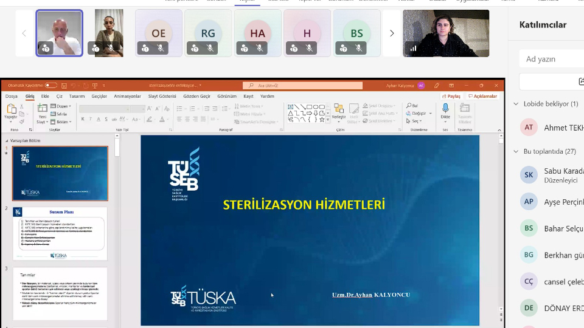This screenshot has height=328, width=584.
Task: Click next arrow in participant video strip
Action: (392, 33)
